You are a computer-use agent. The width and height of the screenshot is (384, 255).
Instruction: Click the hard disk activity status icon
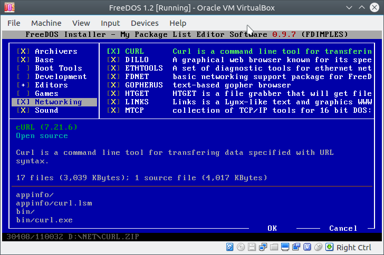(x=230, y=247)
